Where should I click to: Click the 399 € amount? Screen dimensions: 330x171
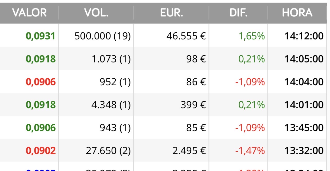(x=193, y=105)
